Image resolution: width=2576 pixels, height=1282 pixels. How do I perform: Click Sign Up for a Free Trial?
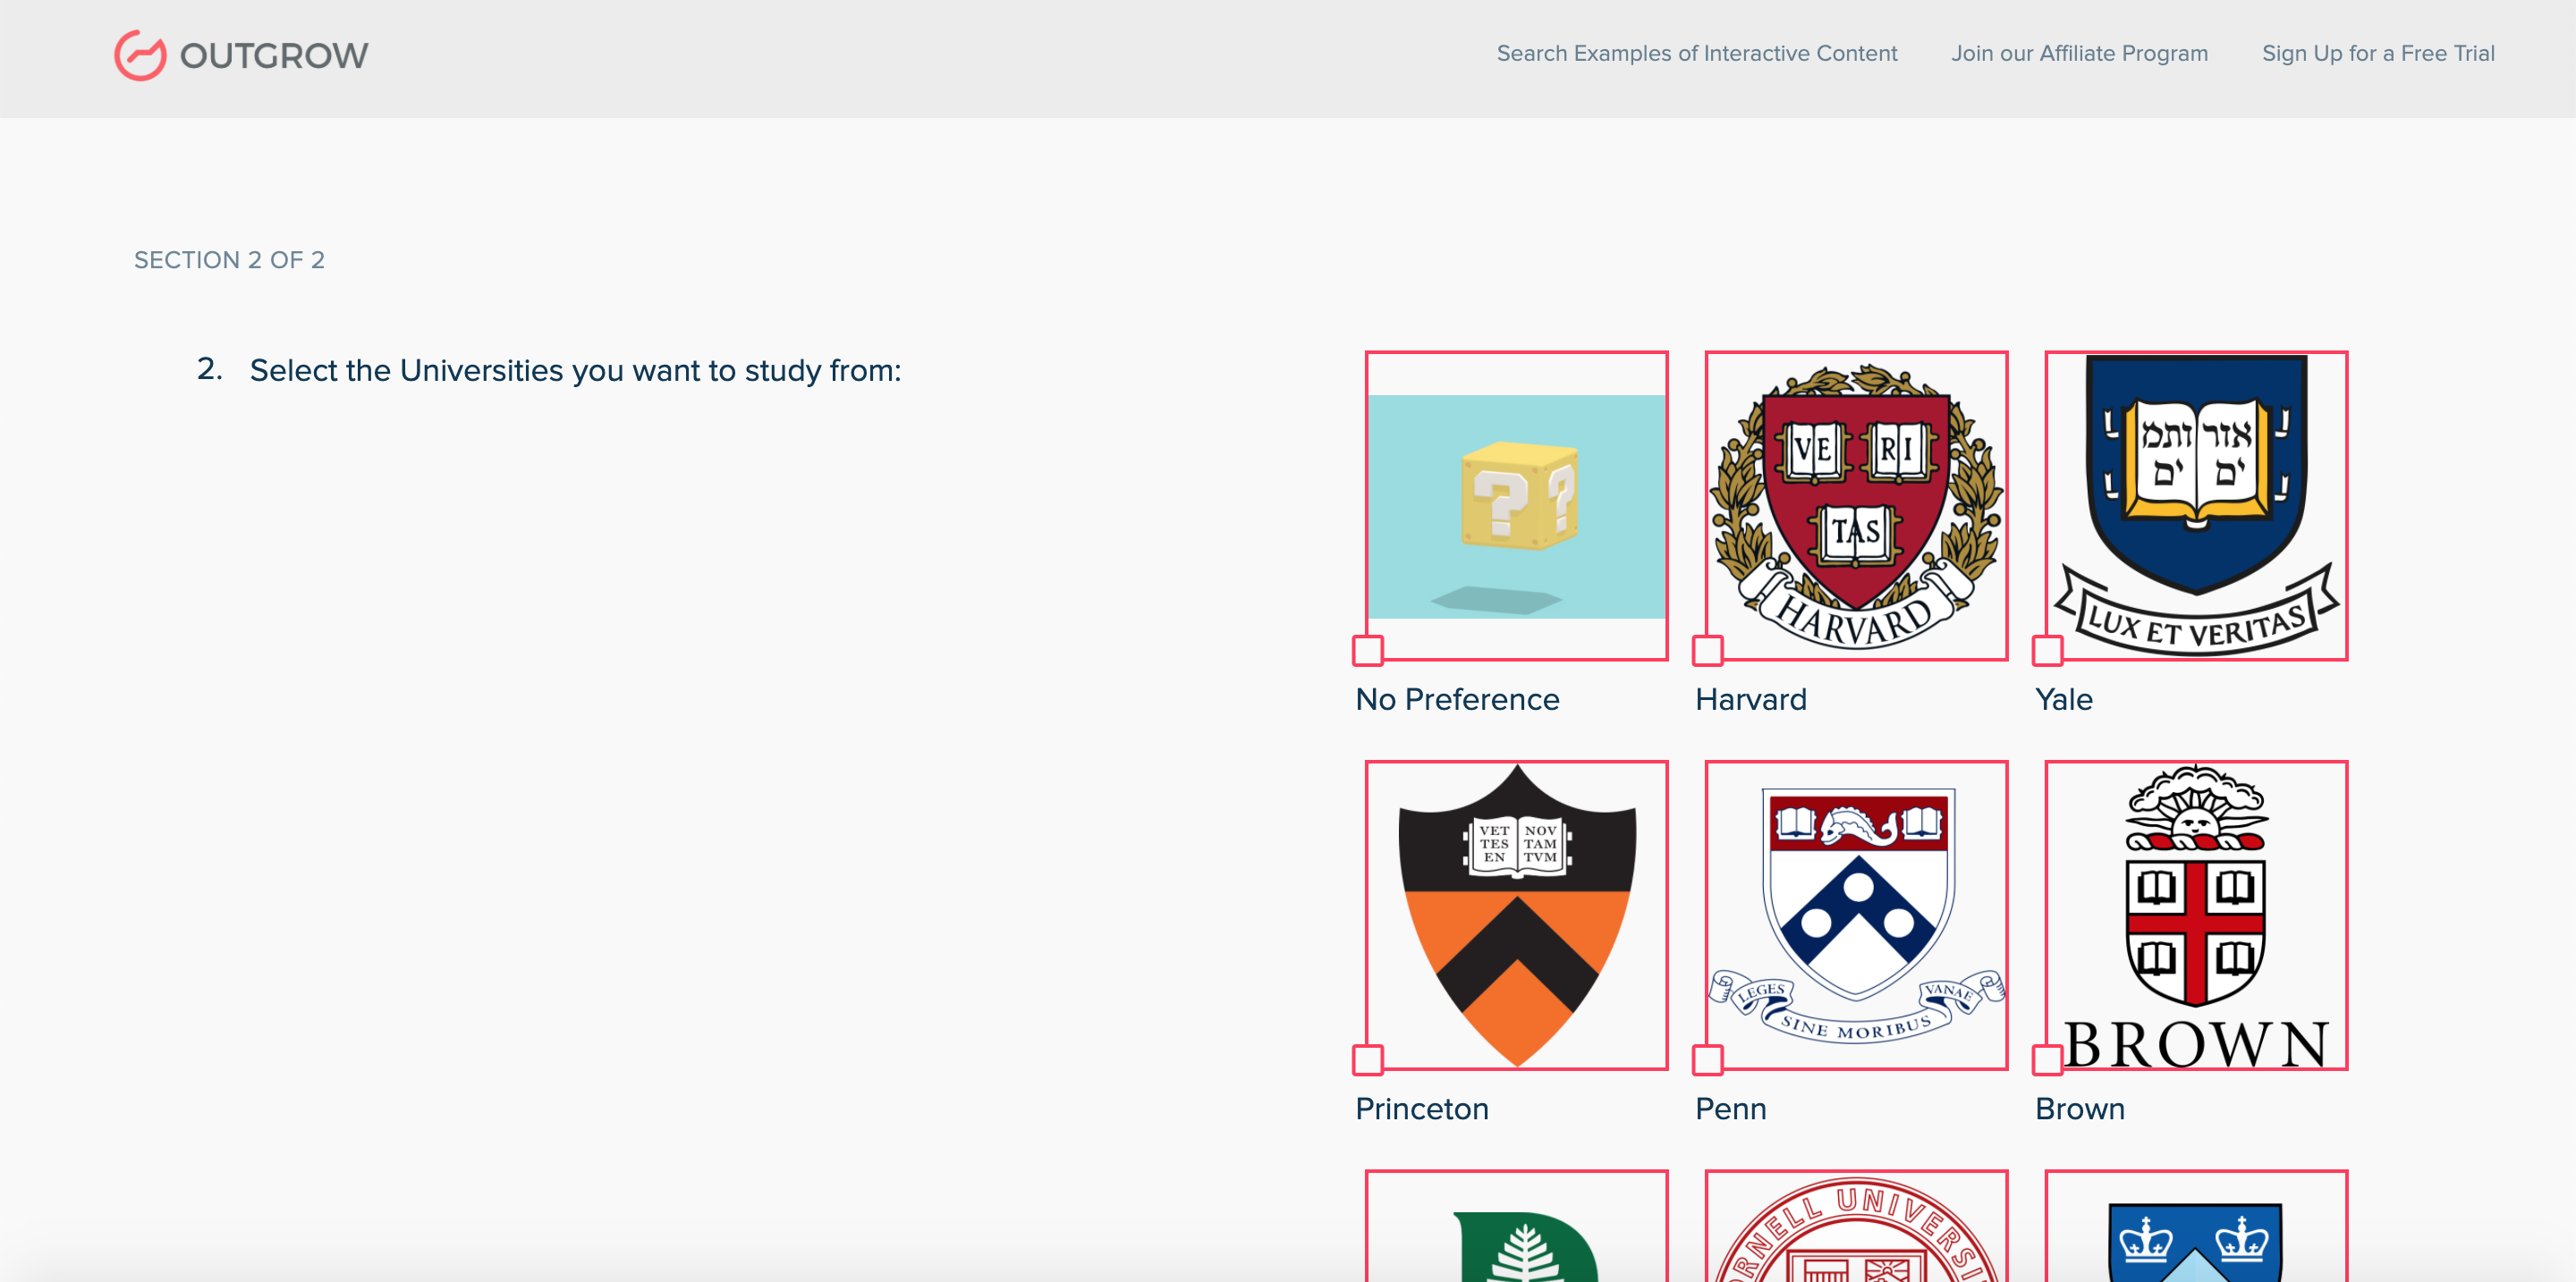[2378, 53]
